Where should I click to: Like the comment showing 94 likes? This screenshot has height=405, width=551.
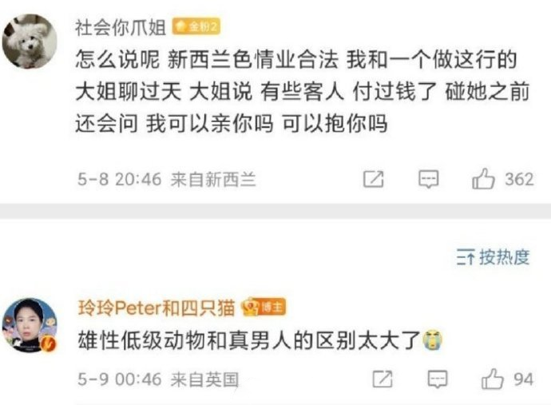click(493, 379)
